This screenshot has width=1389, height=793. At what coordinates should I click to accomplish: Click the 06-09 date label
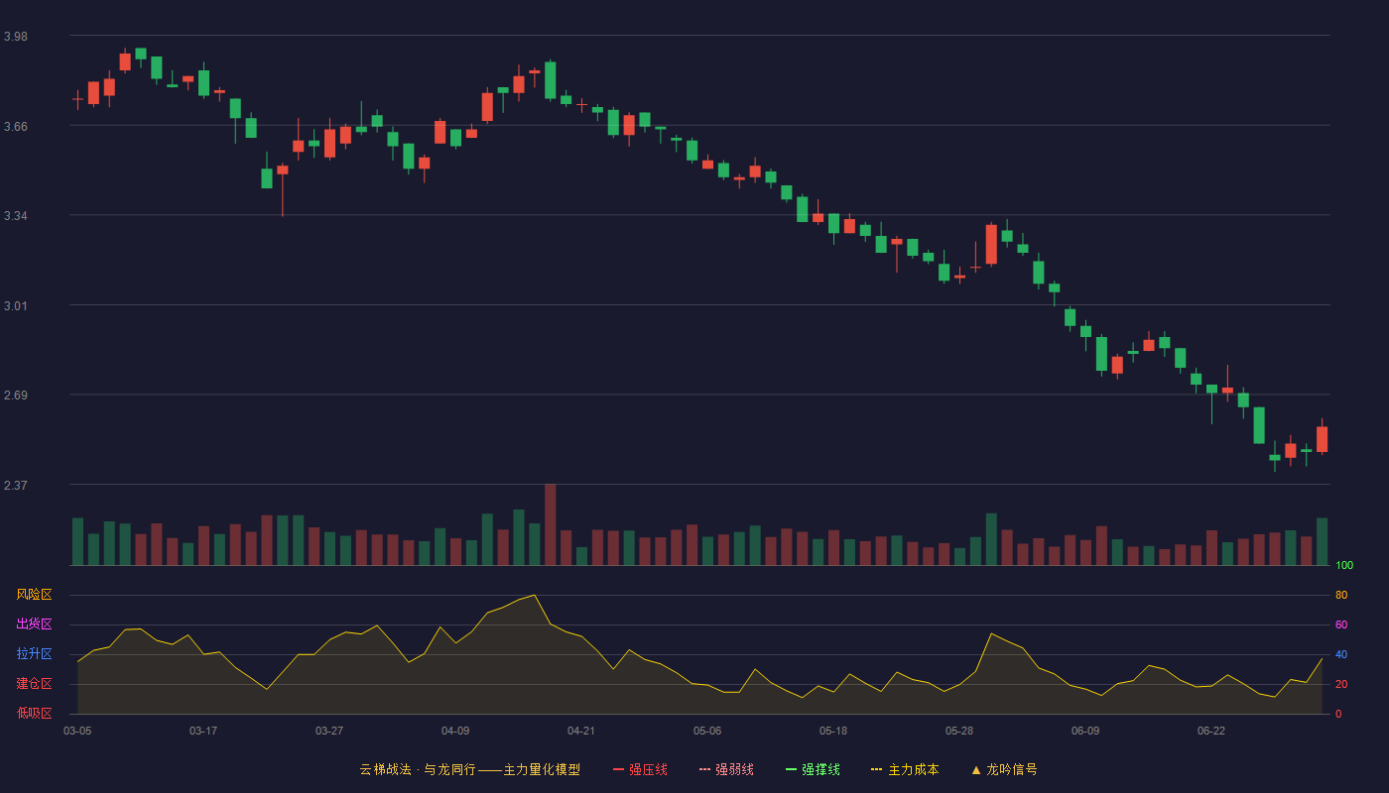[1085, 731]
